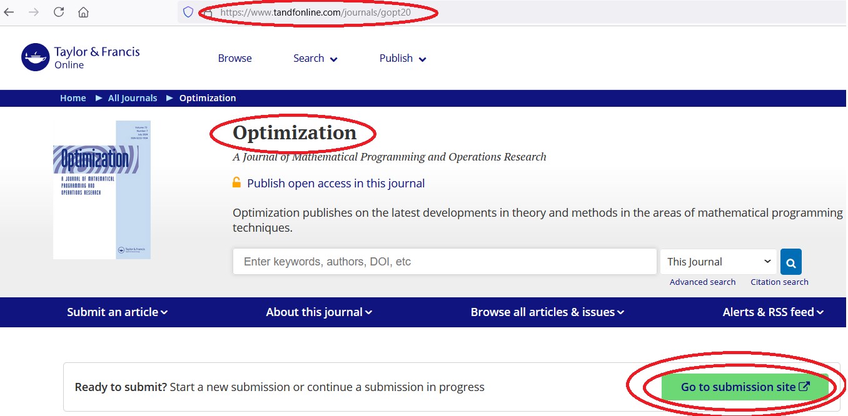The width and height of the screenshot is (848, 416).
Task: Open the Submit an article menu
Action: (x=117, y=312)
